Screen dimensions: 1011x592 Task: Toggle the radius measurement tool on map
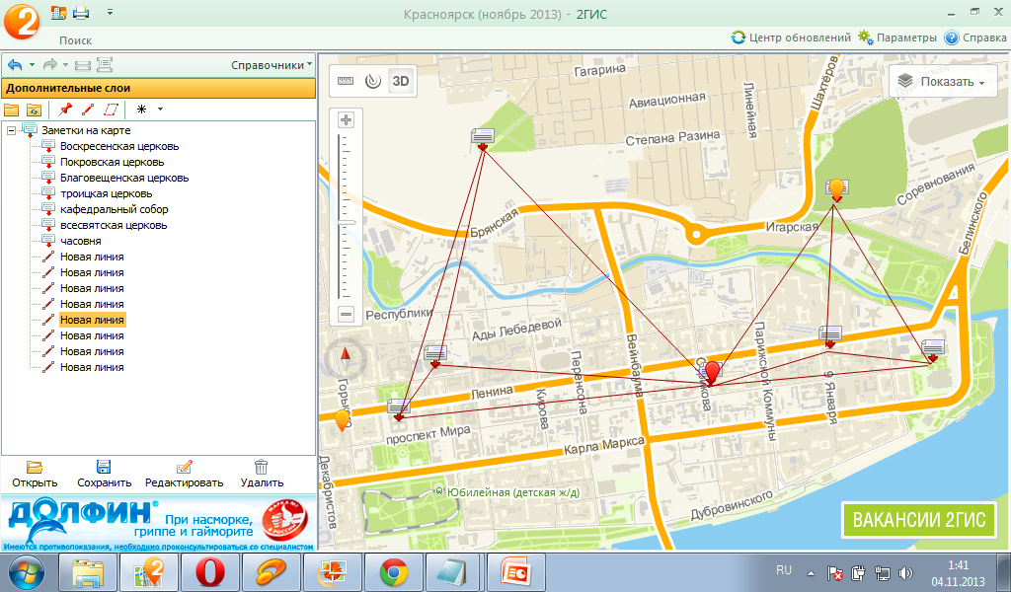[x=373, y=81]
